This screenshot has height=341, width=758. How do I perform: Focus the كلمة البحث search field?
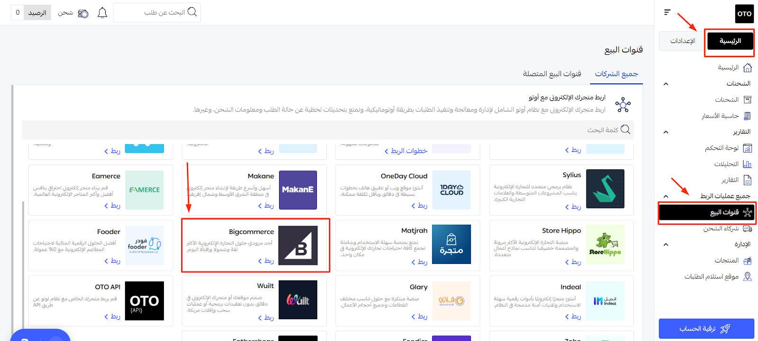[328, 130]
